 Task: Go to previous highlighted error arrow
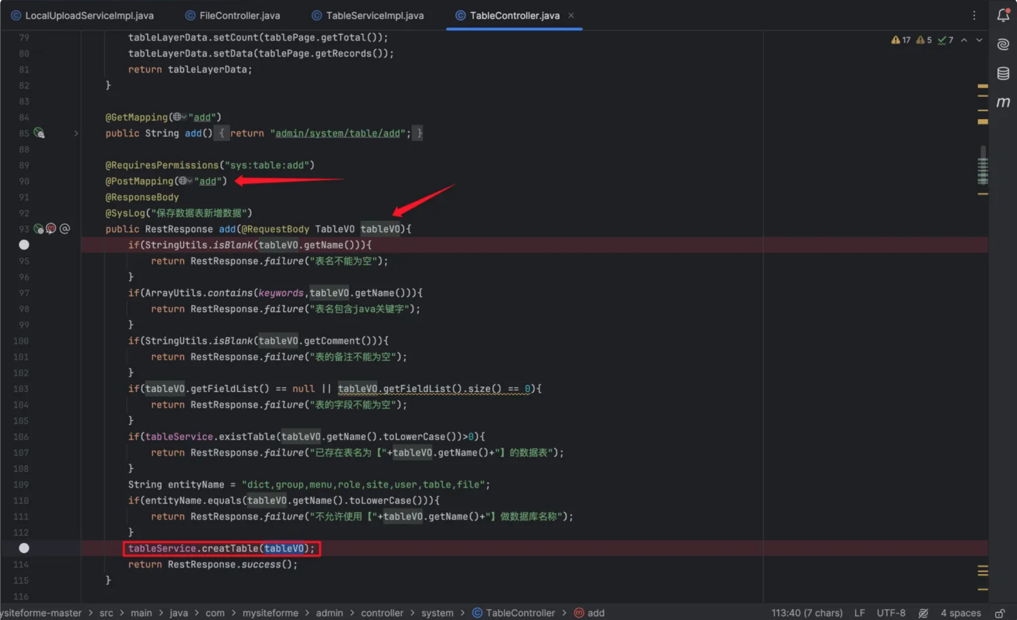coord(964,40)
